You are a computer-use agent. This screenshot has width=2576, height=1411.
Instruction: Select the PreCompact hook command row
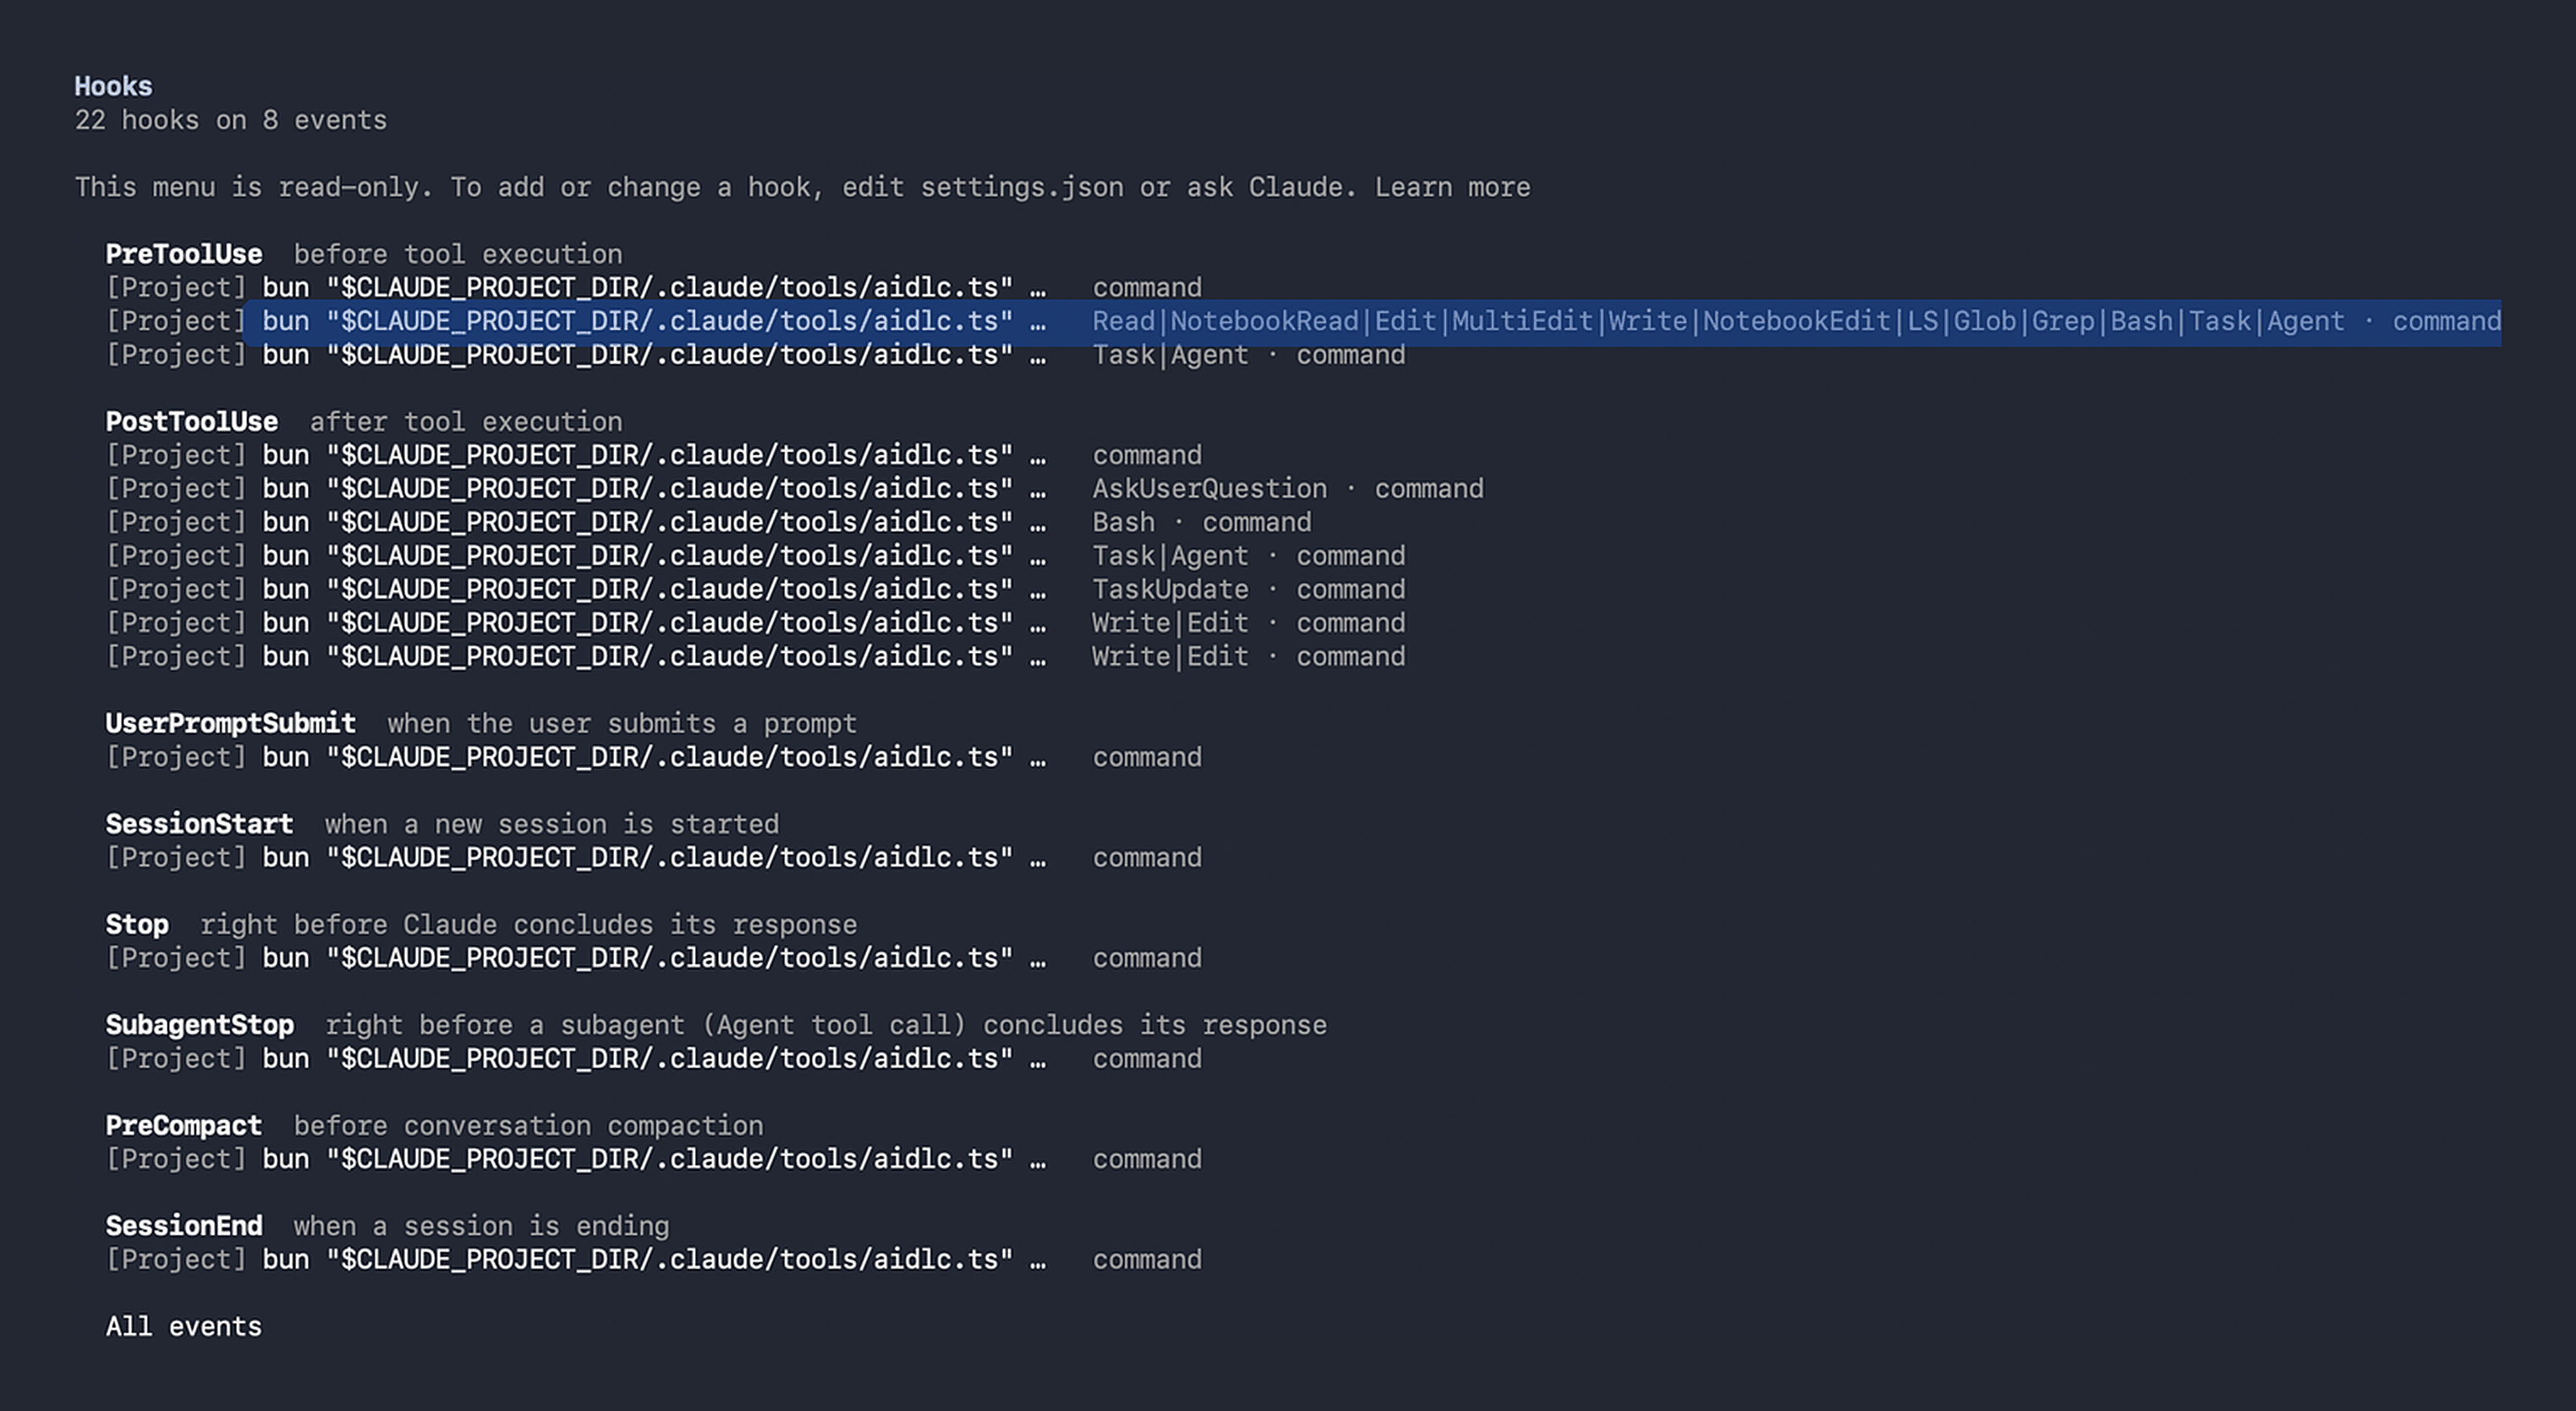[x=654, y=1160]
